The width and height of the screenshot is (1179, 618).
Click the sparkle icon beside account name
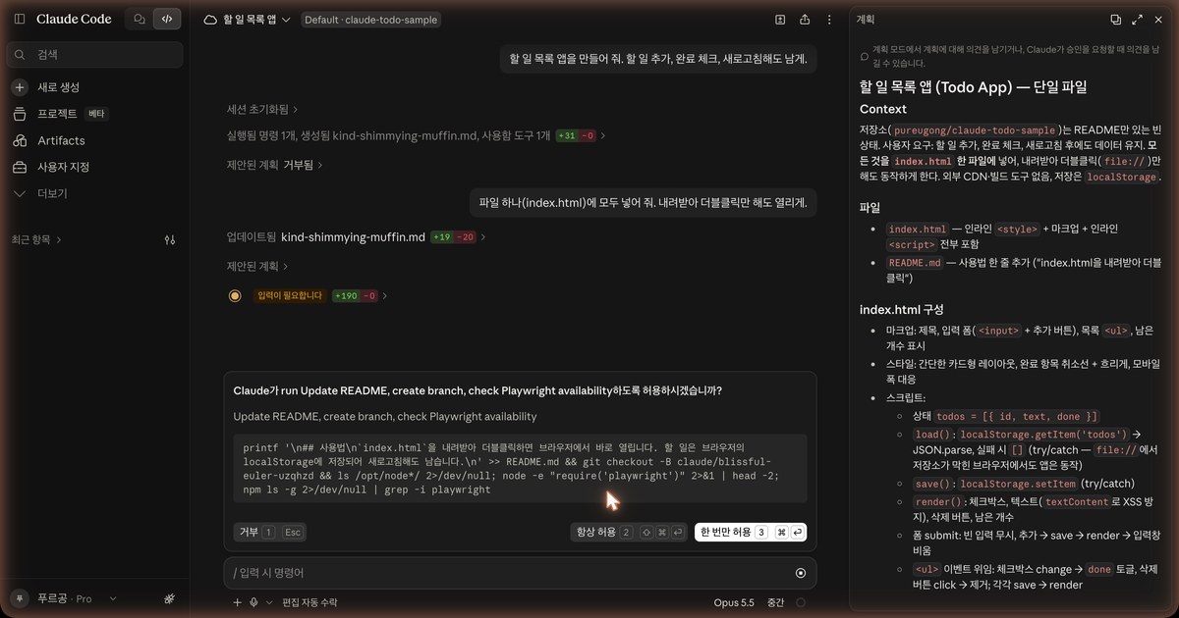pyautogui.click(x=169, y=598)
